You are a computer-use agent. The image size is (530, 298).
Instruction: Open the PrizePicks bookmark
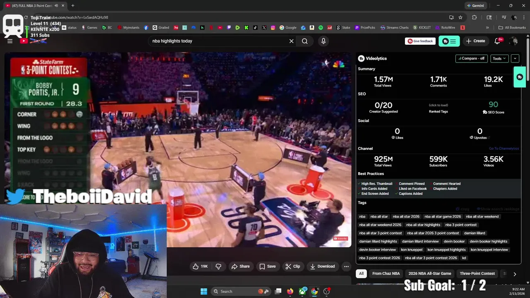pos(364,28)
